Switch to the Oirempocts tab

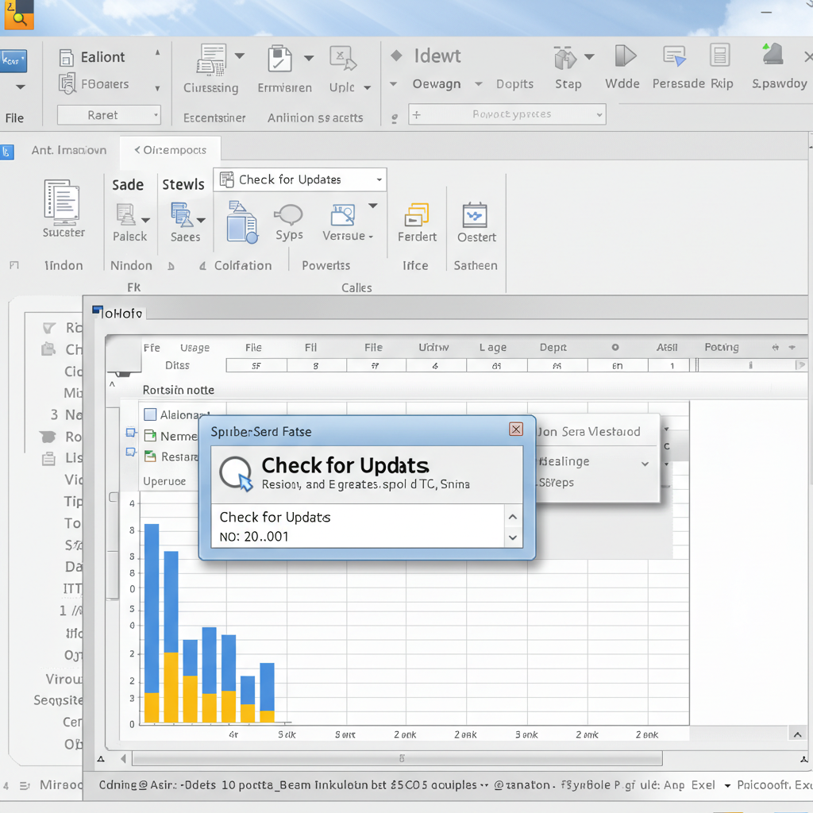(170, 150)
